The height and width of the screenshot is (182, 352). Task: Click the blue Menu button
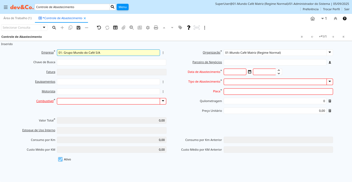pos(122,7)
